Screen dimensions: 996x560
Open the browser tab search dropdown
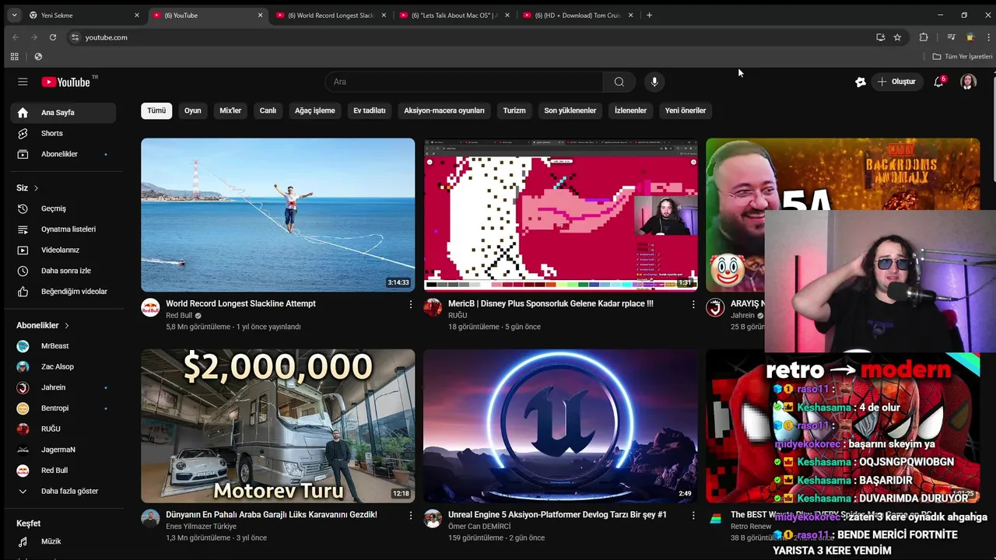click(14, 15)
